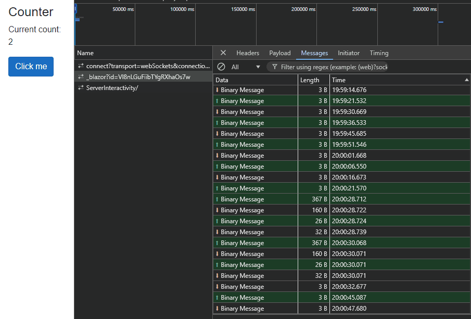471x319 pixels.
Task: Click websocket icon beside connect?transport request
Action: tap(81, 66)
